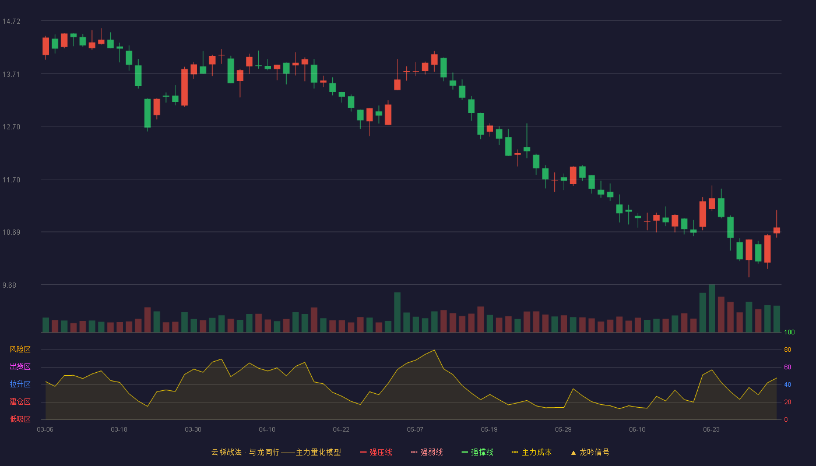The width and height of the screenshot is (816, 466).
Task: Click the 12.70 price axis label
Action: click(11, 127)
